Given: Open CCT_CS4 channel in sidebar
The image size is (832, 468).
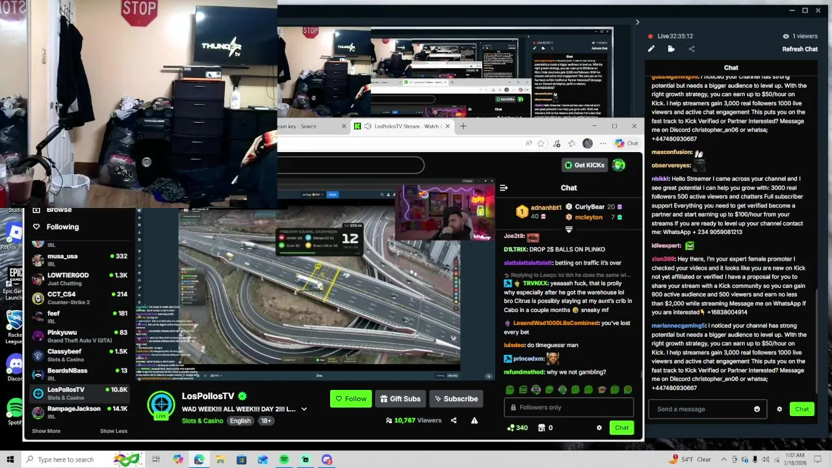Looking at the screenshot, I should [x=79, y=298].
